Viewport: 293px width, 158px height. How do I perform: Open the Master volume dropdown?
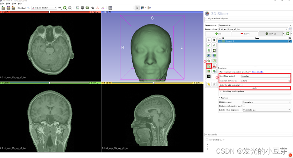coord(253,29)
